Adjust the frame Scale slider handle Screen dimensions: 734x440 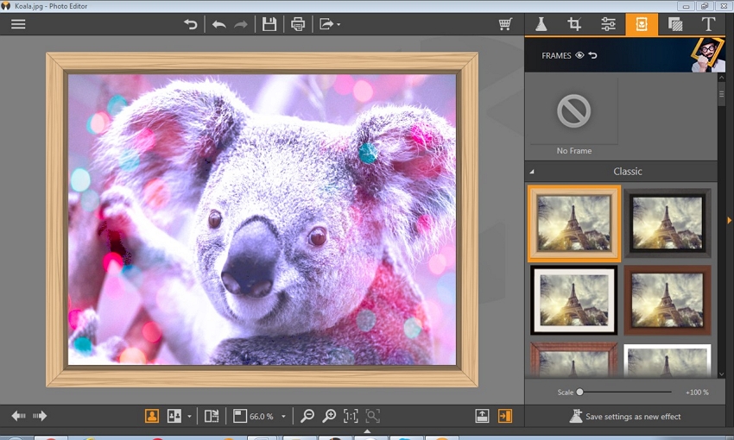point(580,392)
